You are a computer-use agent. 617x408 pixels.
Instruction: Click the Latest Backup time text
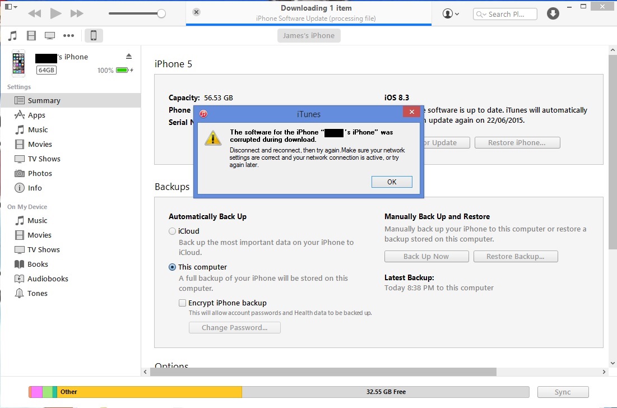coord(439,288)
